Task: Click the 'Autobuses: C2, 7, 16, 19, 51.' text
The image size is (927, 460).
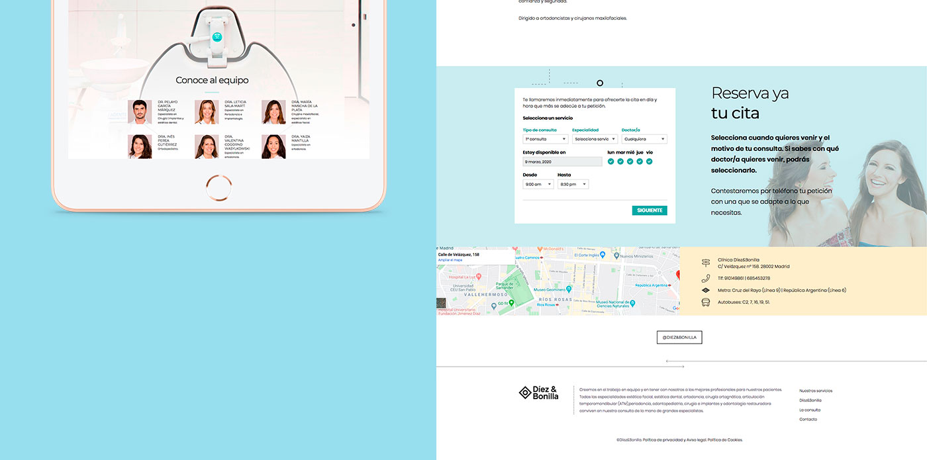Action: click(x=744, y=302)
